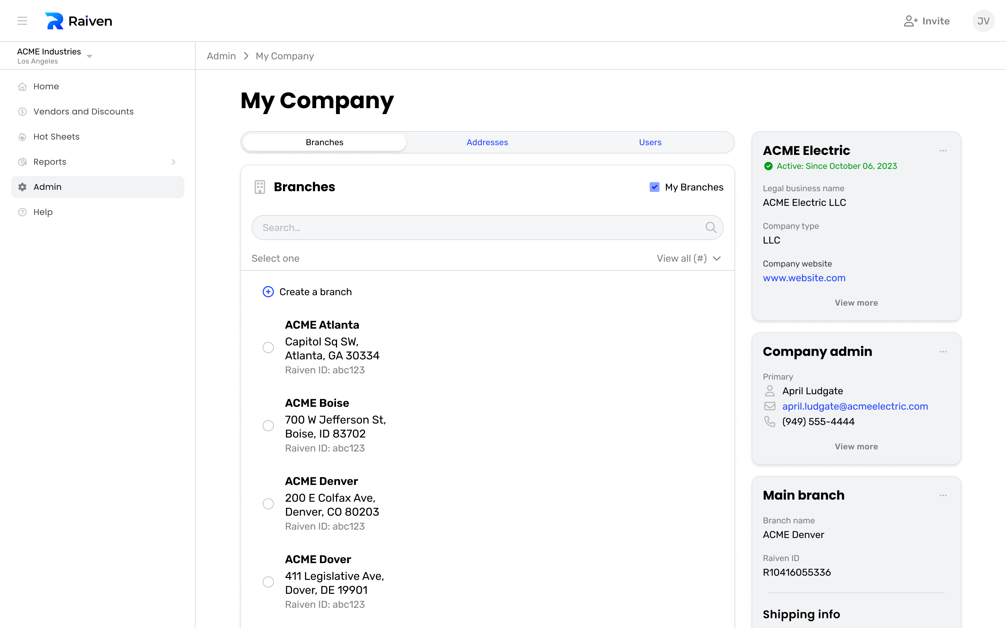This screenshot has width=1006, height=628.
Task: Select the ACME Atlanta radio button
Action: pos(268,347)
